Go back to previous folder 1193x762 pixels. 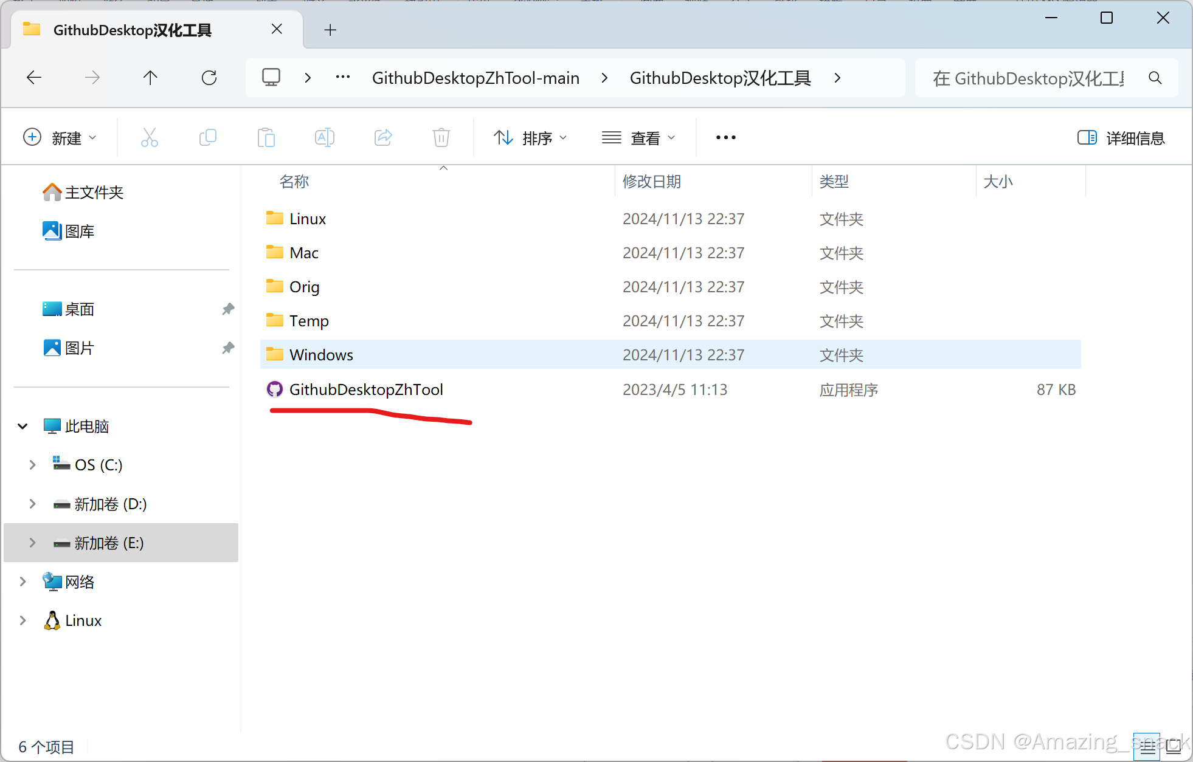tap(34, 77)
